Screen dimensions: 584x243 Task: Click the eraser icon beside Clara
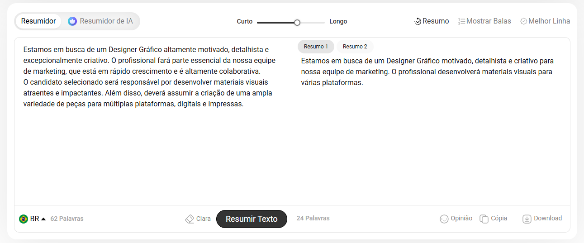[190, 219]
